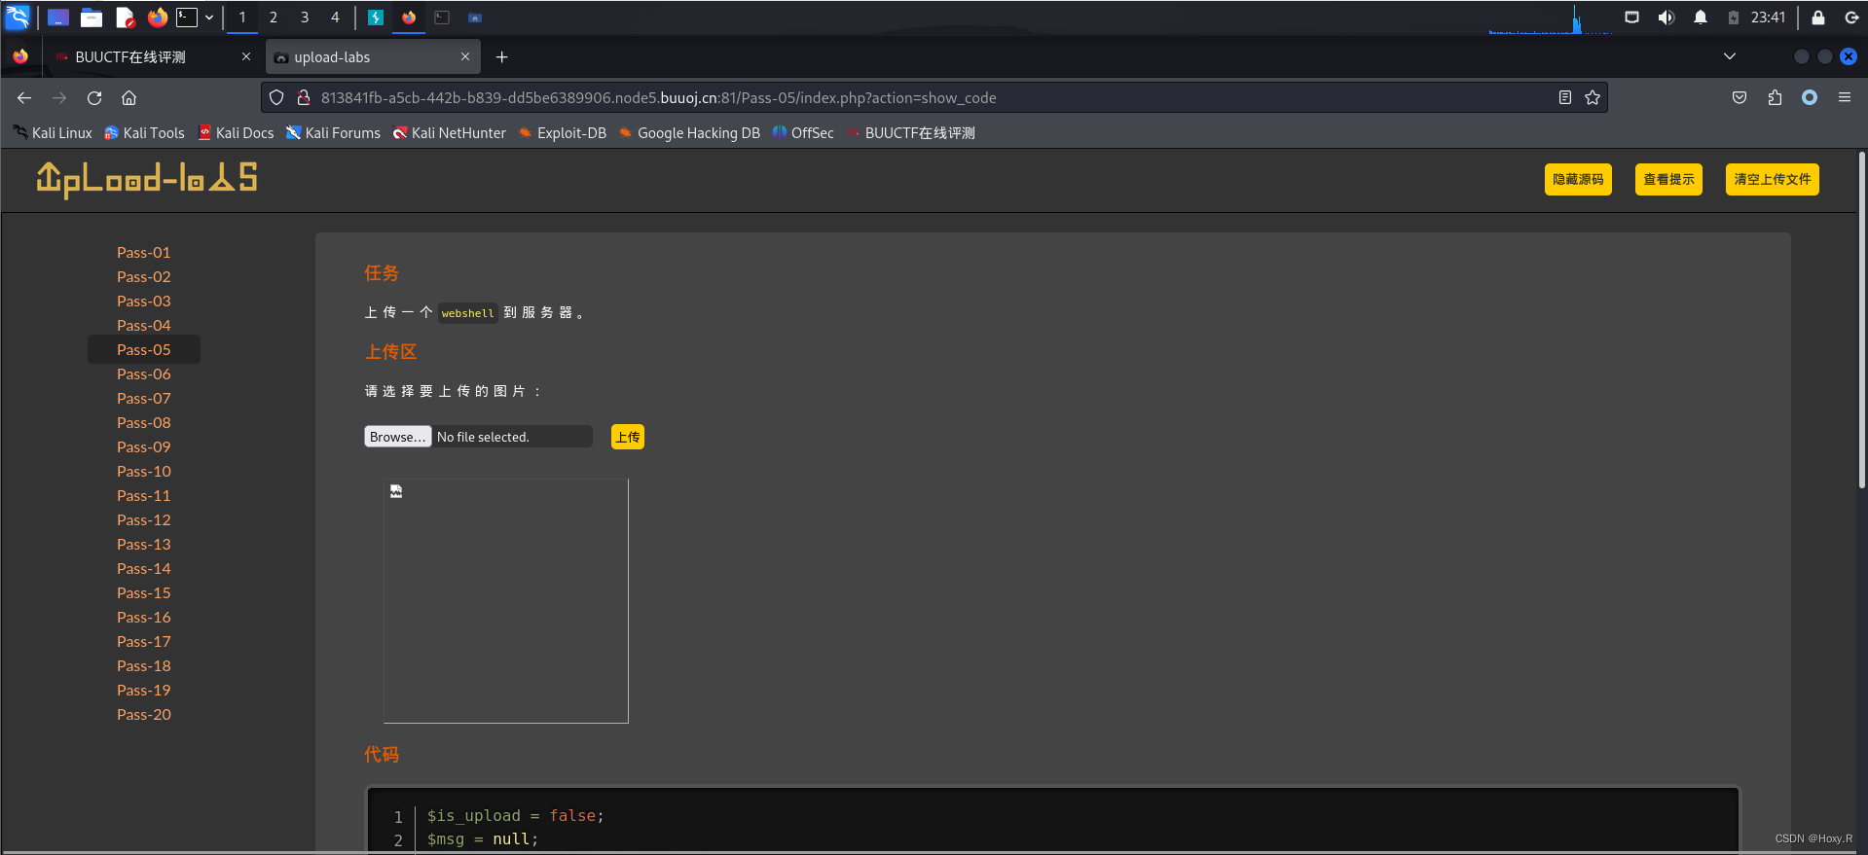Select Pass-12 in the sidebar

[144, 519]
